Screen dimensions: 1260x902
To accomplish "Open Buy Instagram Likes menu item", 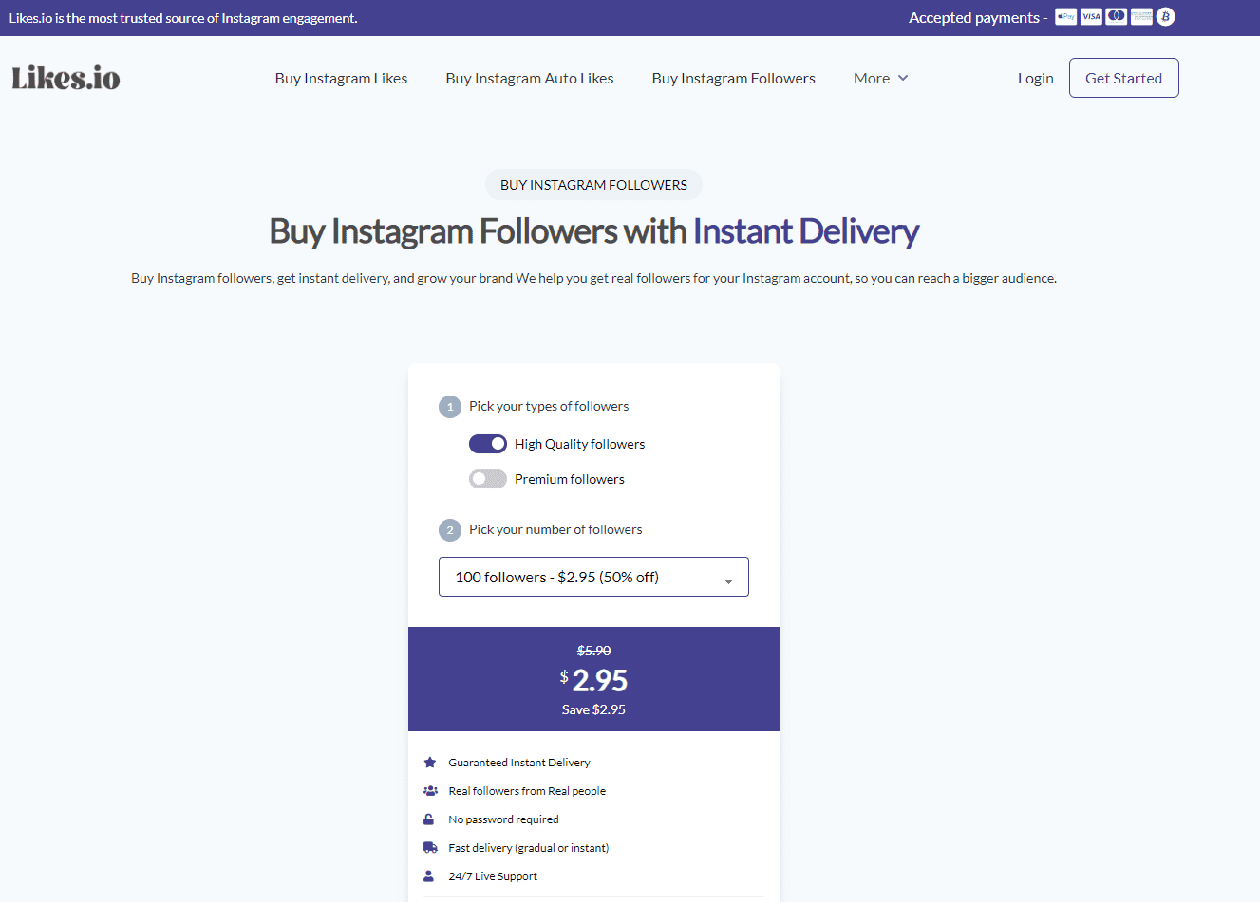I will 341,78.
